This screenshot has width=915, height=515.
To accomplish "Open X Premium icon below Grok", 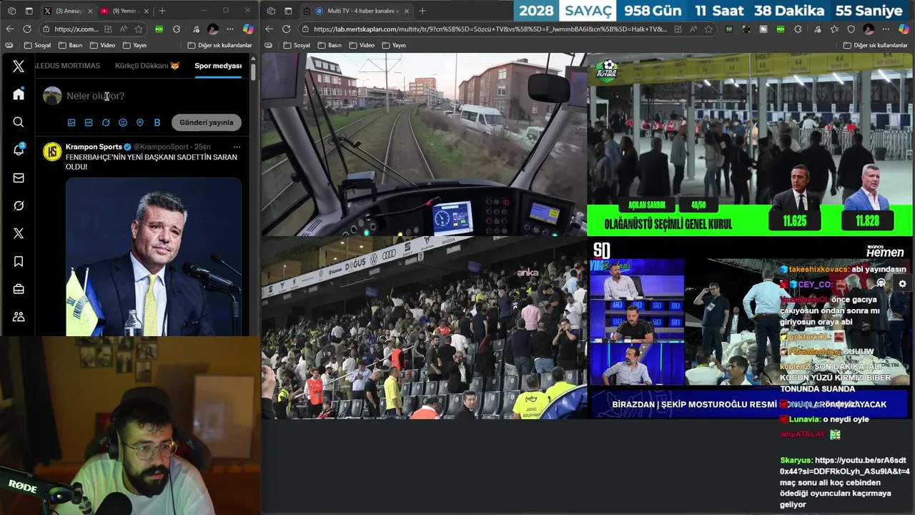I will point(19,233).
